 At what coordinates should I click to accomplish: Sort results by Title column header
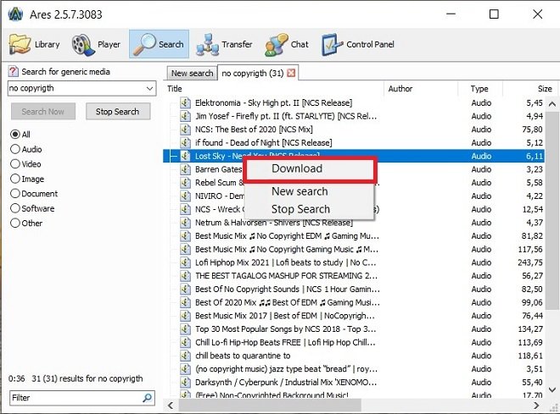274,89
